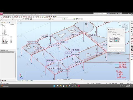Open the Analysis menu
Viewport: 133px width, 100px height.
[24, 15]
